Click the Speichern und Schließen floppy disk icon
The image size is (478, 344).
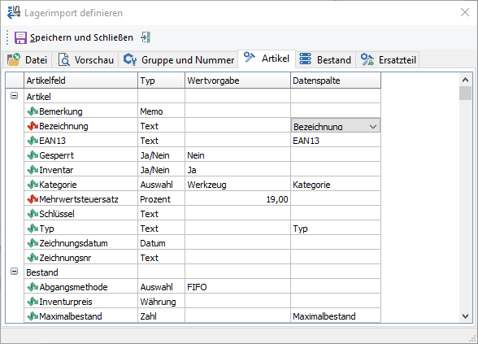click(20, 37)
